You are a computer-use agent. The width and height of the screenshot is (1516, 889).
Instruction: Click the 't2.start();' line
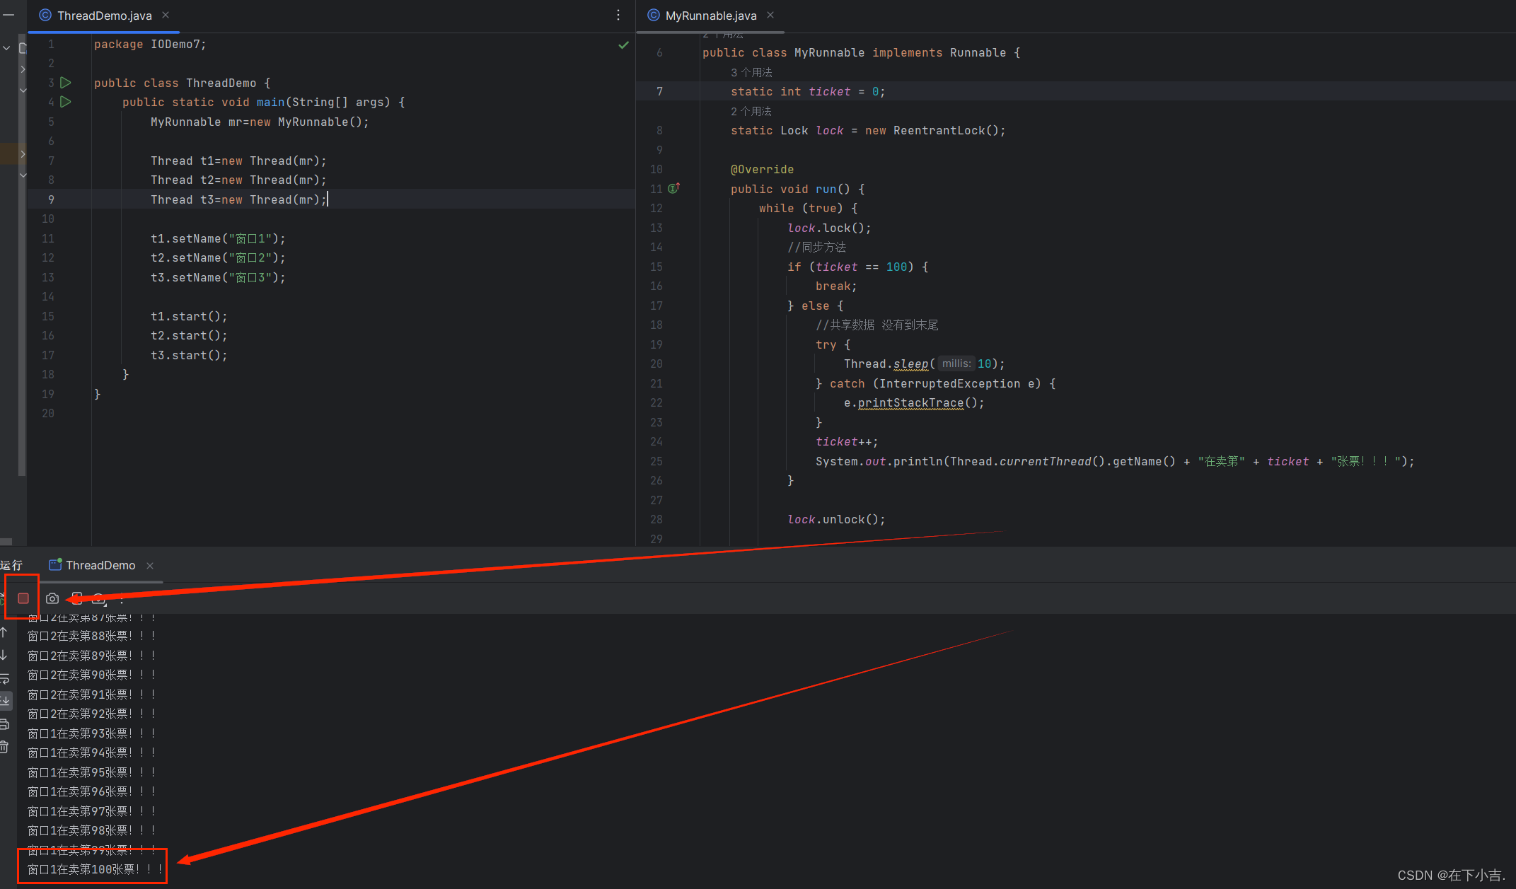tap(189, 335)
